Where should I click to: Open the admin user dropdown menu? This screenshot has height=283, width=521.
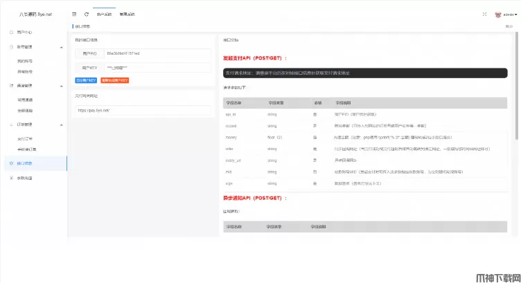(511, 14)
